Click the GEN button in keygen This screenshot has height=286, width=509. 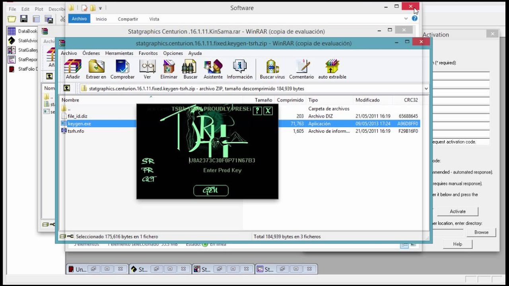tap(211, 191)
